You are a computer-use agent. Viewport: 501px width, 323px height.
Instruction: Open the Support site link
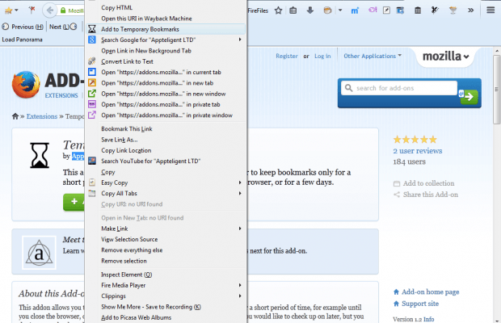click(x=416, y=304)
